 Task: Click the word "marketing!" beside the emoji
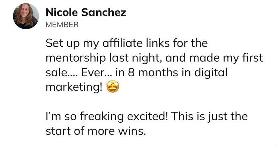pyautogui.click(x=74, y=88)
